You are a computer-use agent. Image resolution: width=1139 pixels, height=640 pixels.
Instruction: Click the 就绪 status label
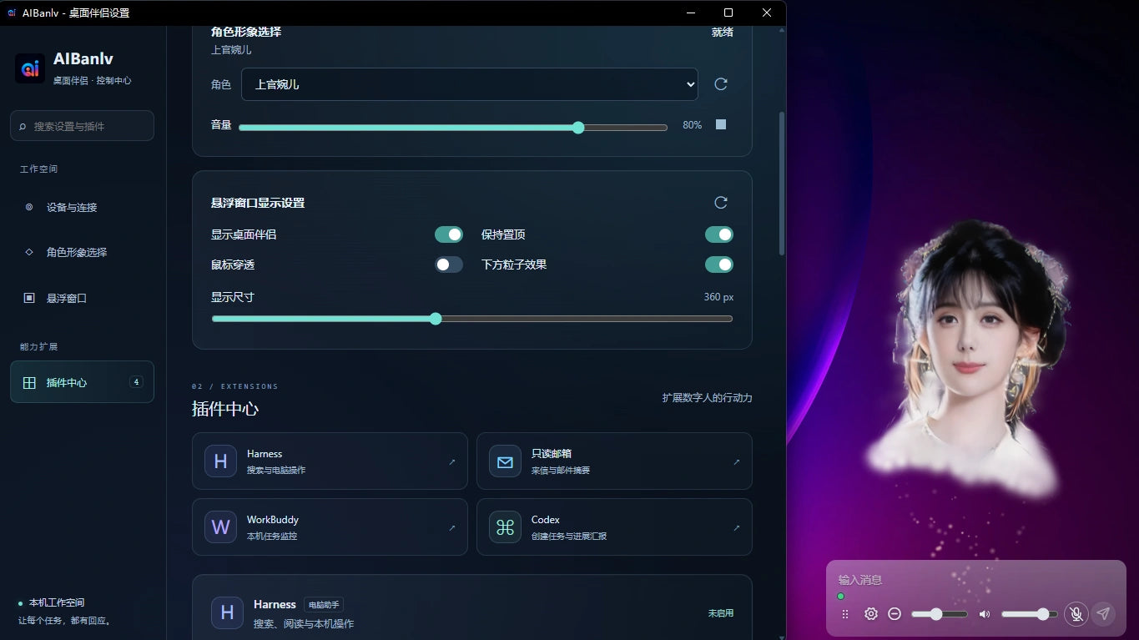coord(723,33)
